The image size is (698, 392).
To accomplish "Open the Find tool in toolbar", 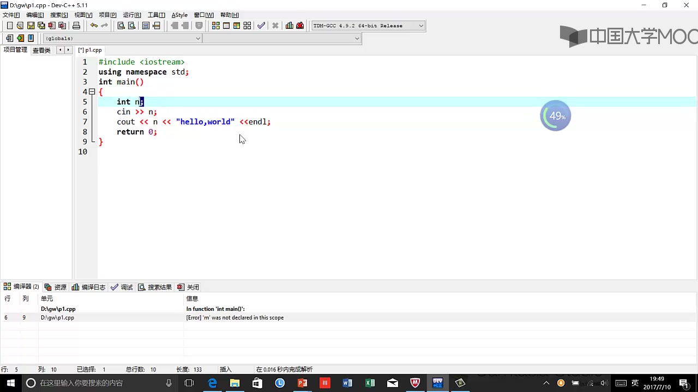I will coord(121,26).
